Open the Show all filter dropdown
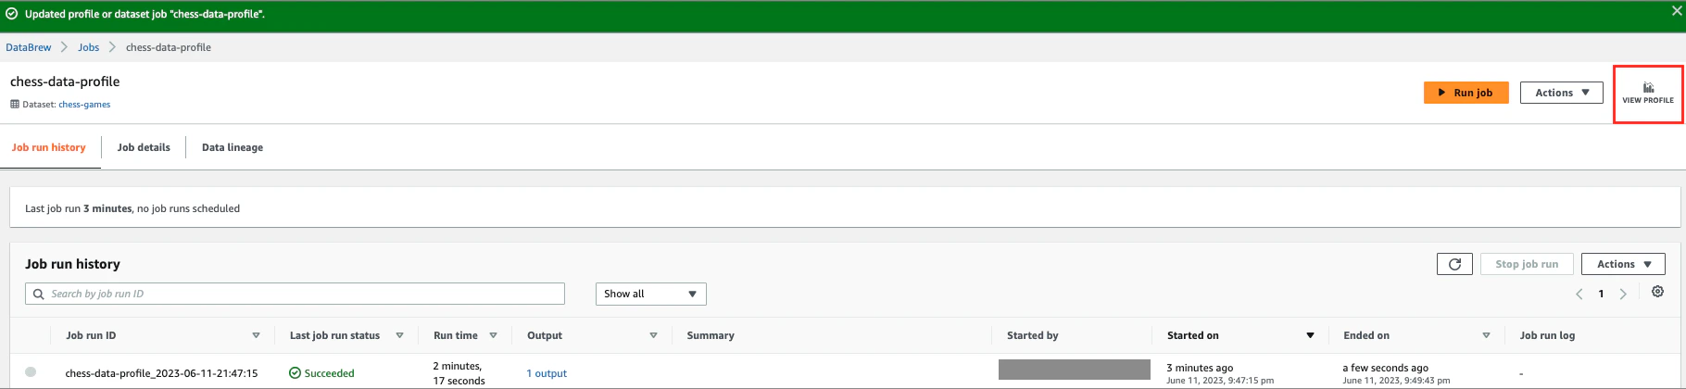The image size is (1686, 389). point(650,294)
